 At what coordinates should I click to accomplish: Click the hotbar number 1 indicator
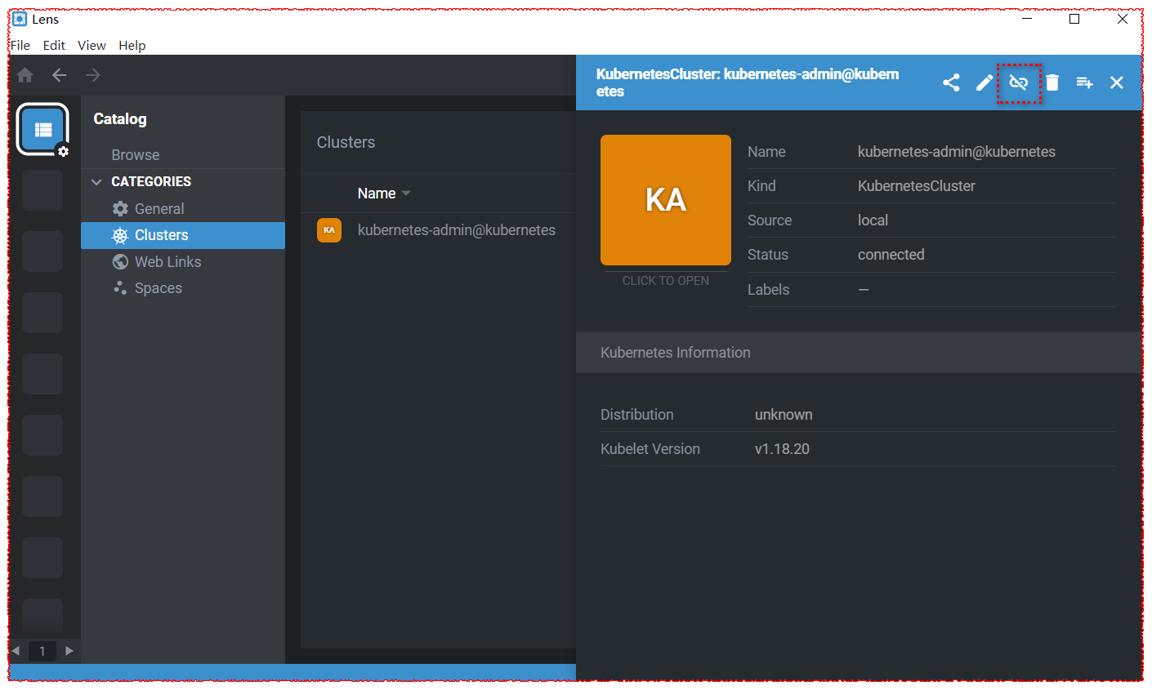tap(42, 651)
